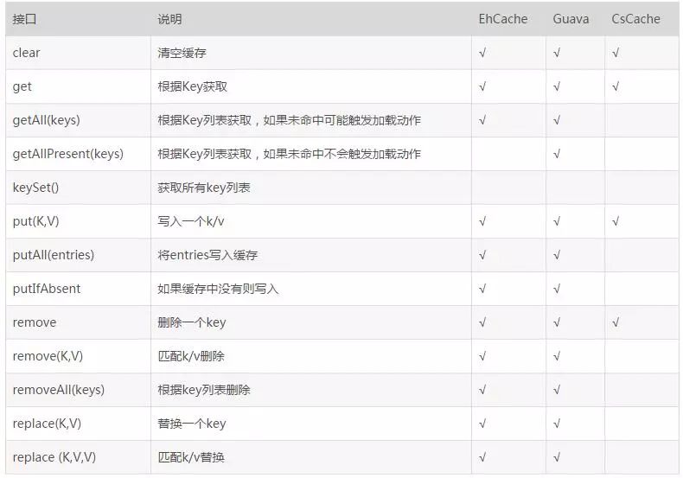Click the CsCache checkmark for put(K,V)
This screenshot has height=478, width=683.
pos(616,221)
